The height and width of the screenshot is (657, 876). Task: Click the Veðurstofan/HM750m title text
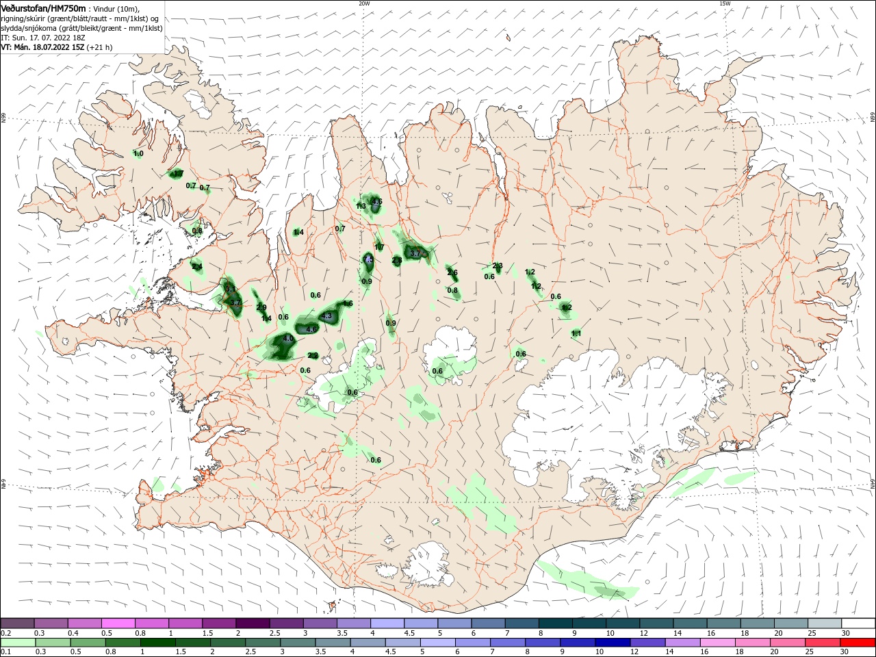(43, 8)
